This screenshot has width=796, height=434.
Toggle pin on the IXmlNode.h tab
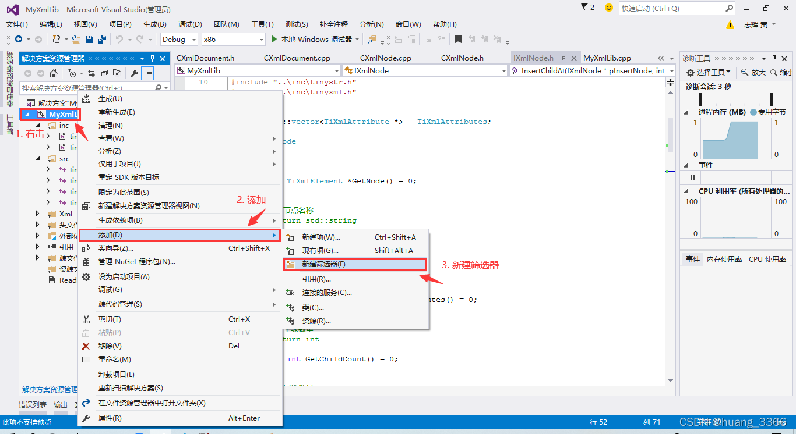pos(563,58)
